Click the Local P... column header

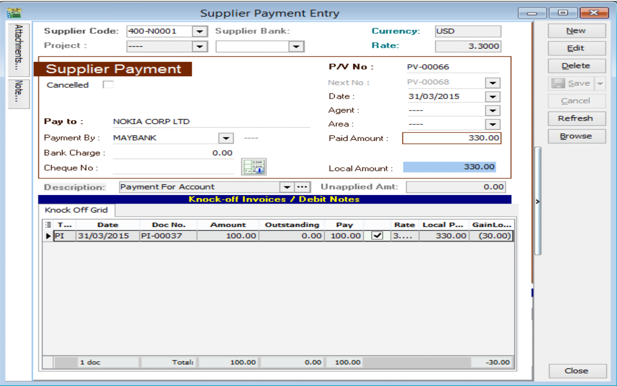(444, 225)
